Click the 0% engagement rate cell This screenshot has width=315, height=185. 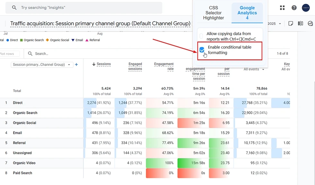point(162,173)
